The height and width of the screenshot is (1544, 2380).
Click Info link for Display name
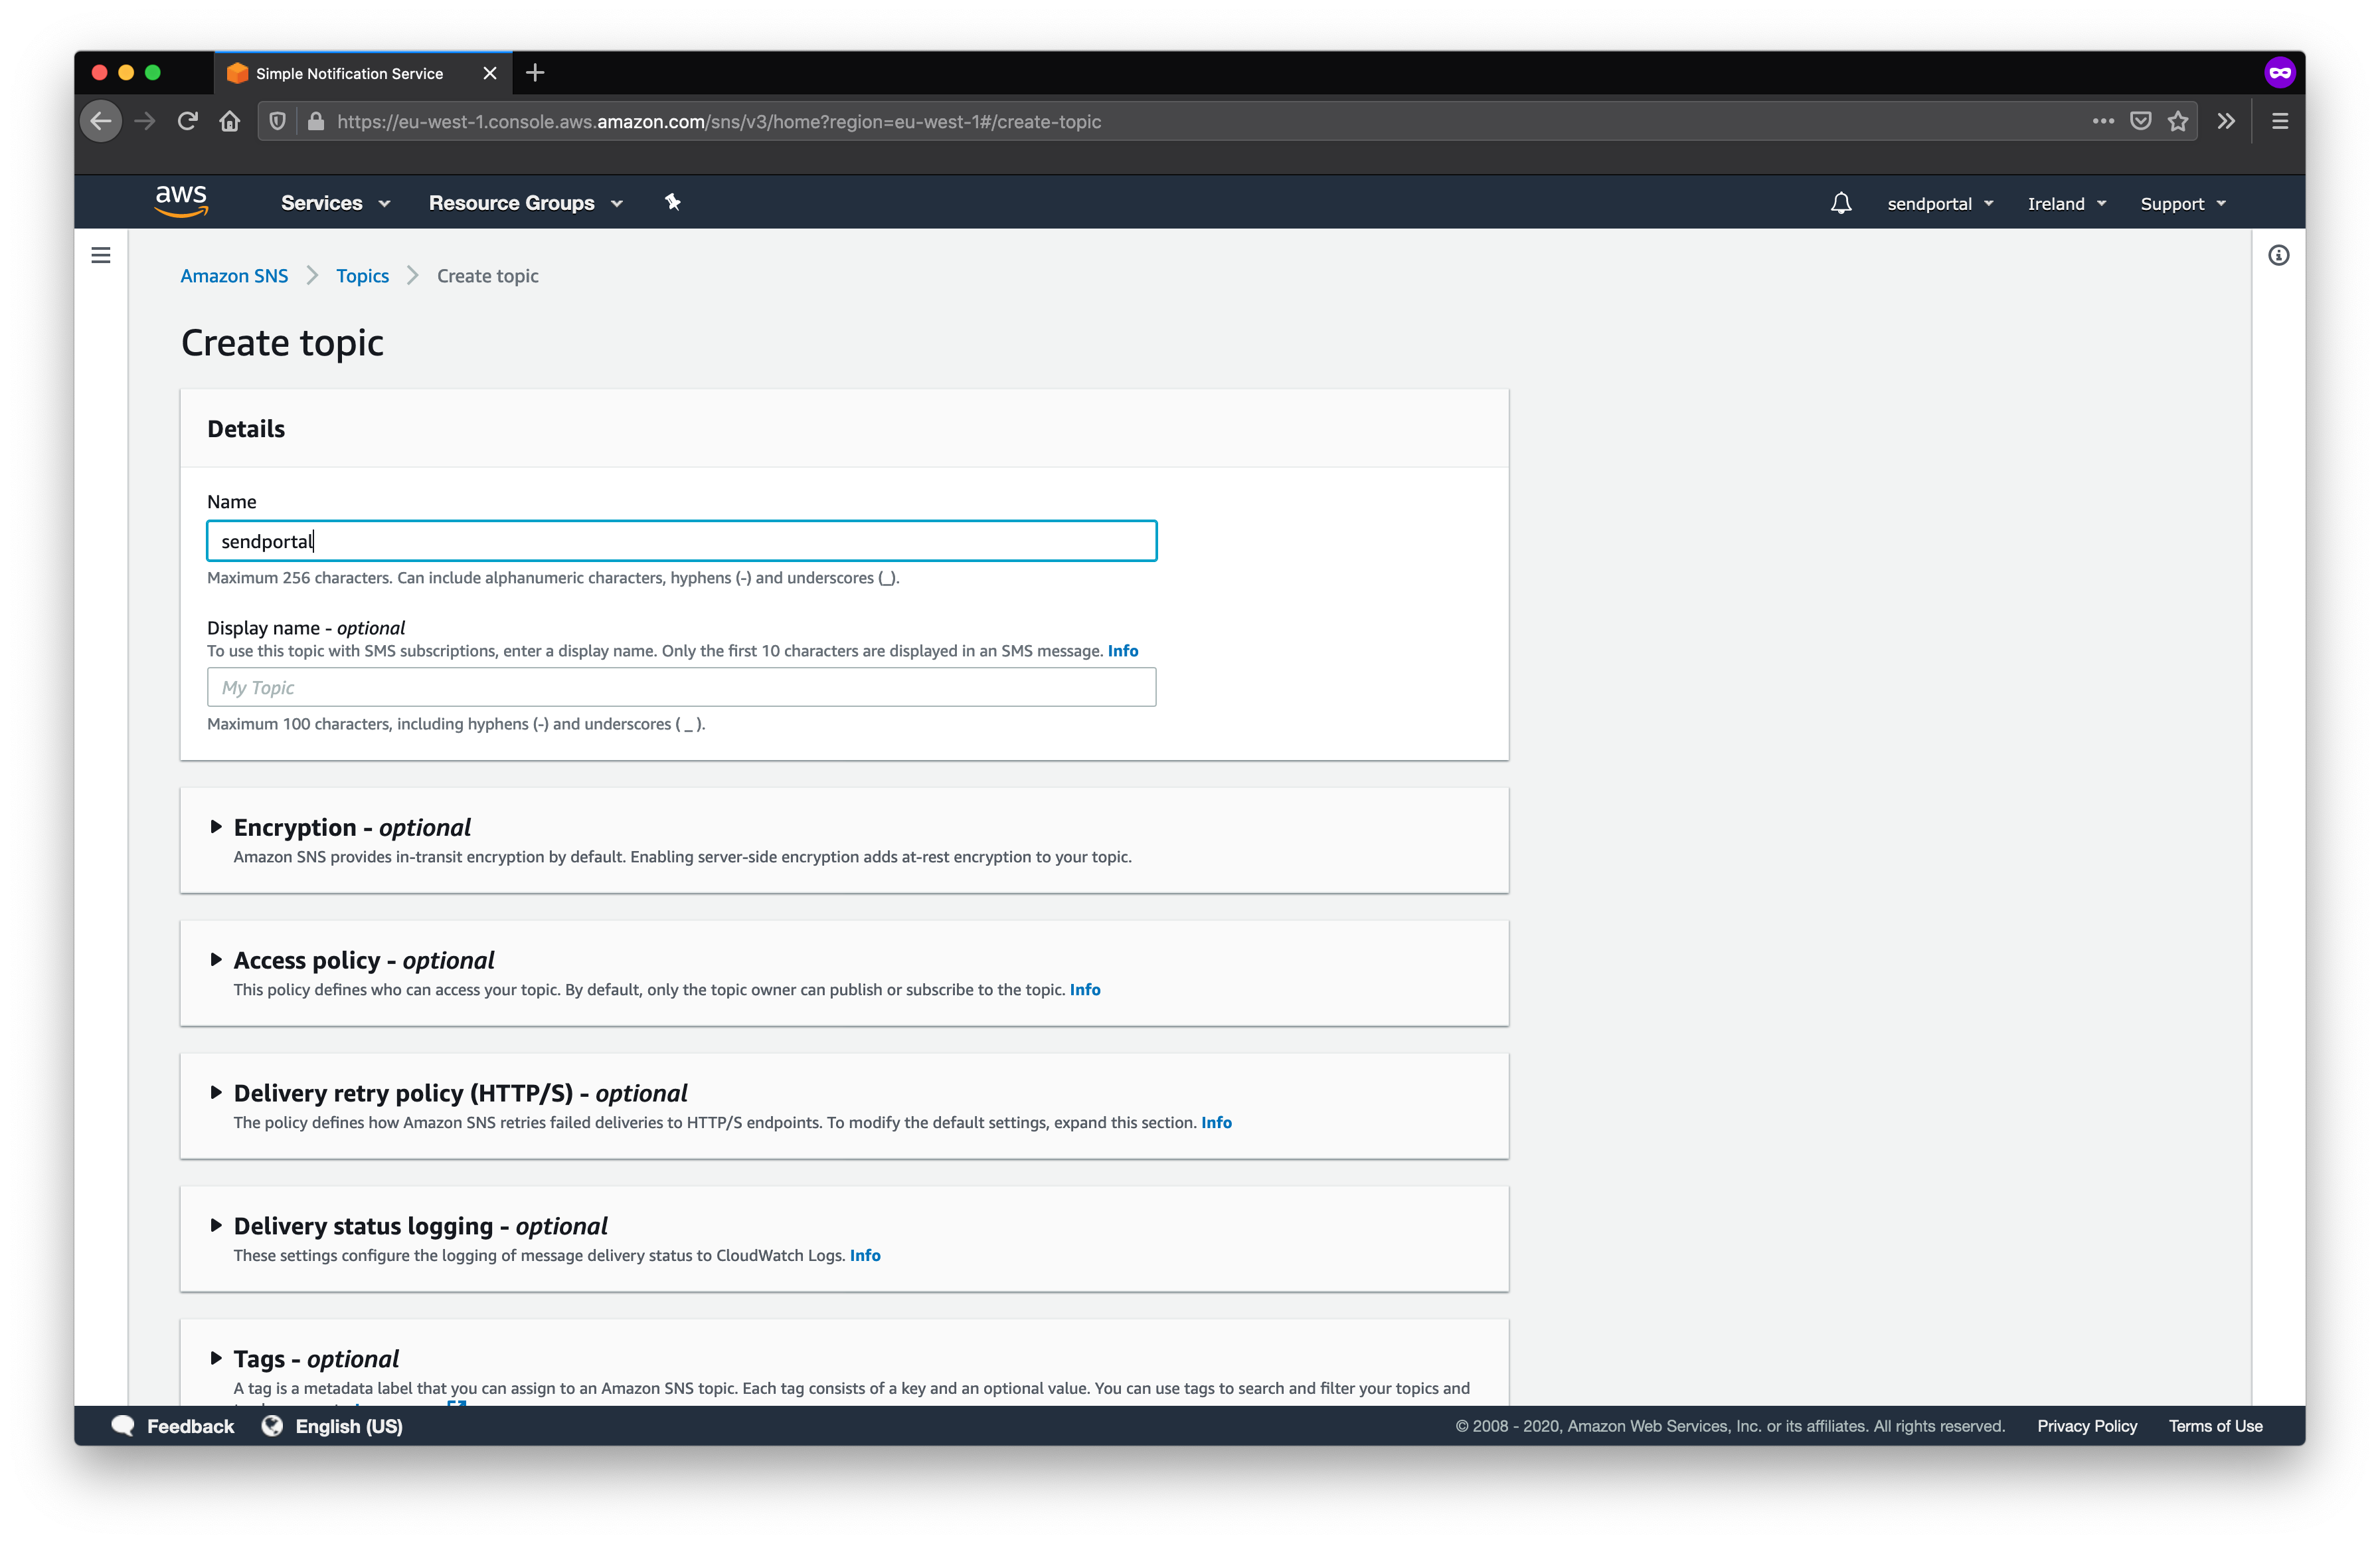click(x=1123, y=650)
